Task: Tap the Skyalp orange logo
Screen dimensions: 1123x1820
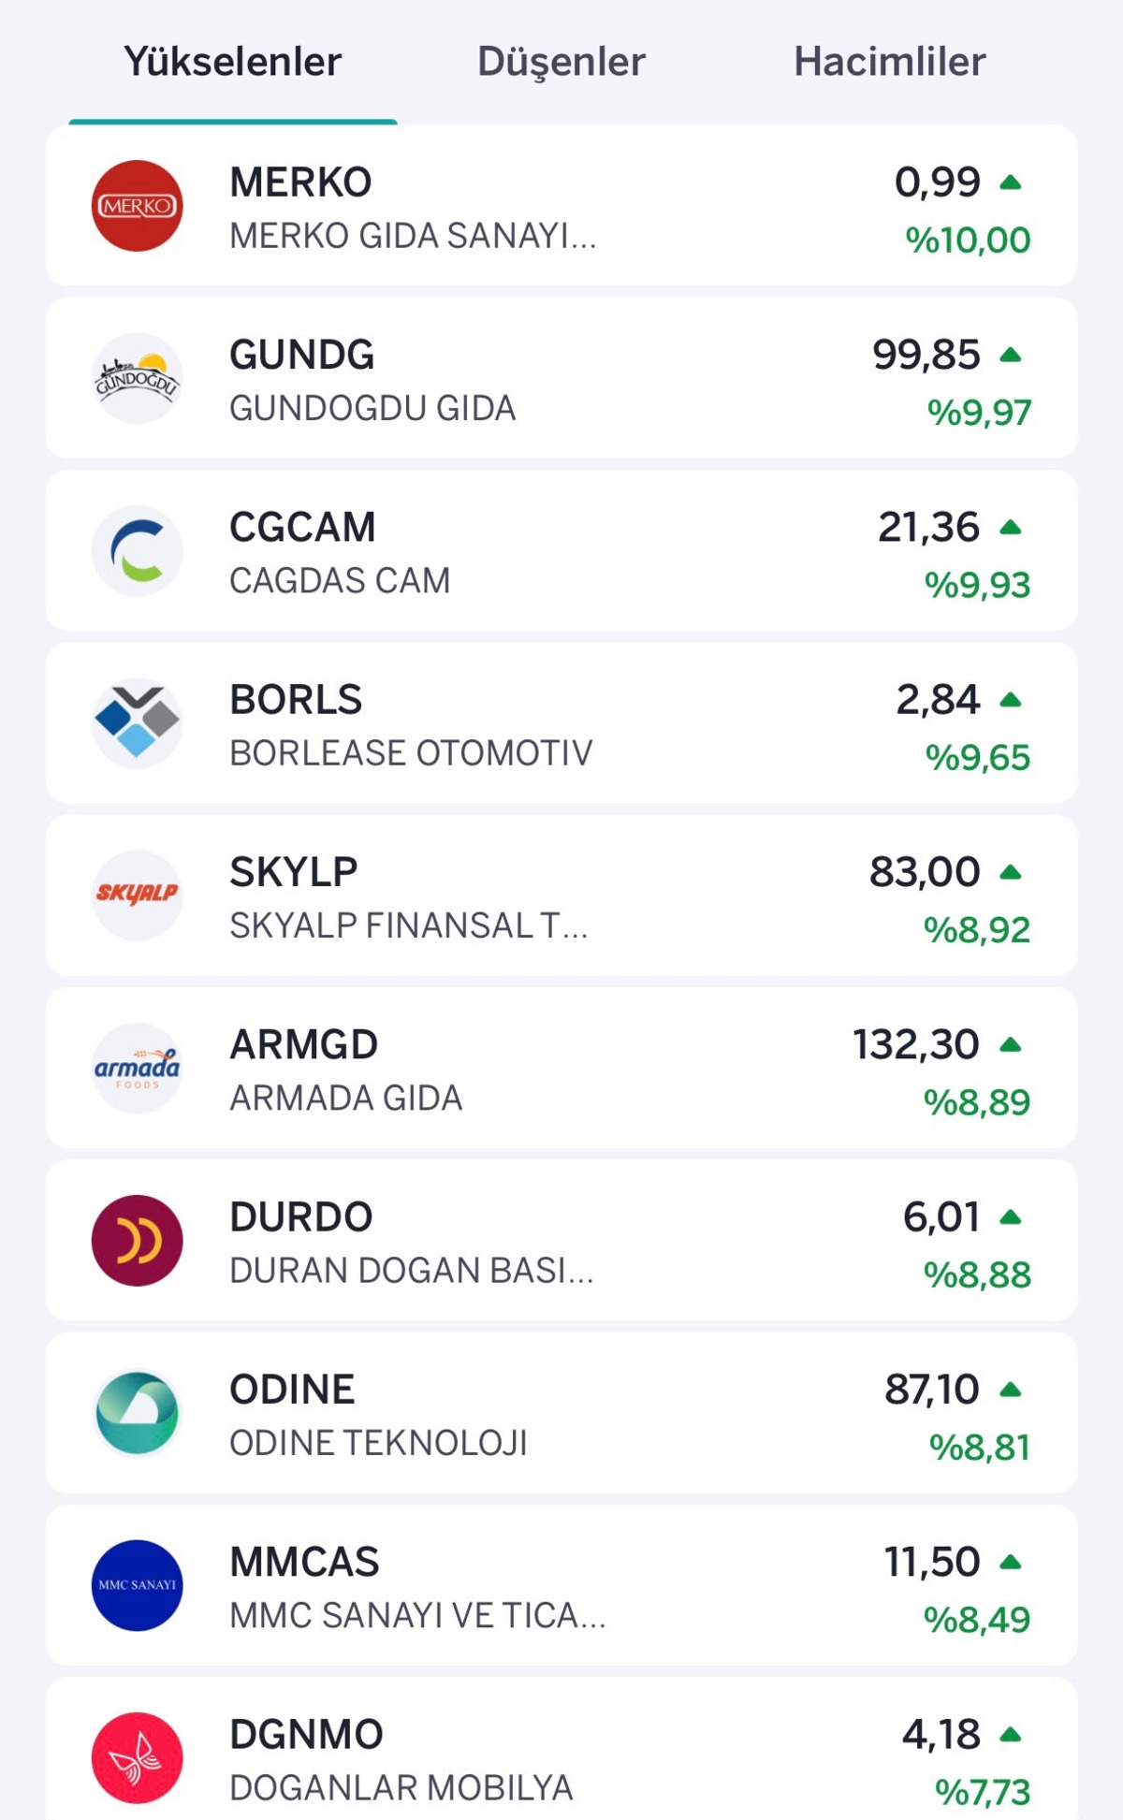Action: pyautogui.click(x=137, y=895)
